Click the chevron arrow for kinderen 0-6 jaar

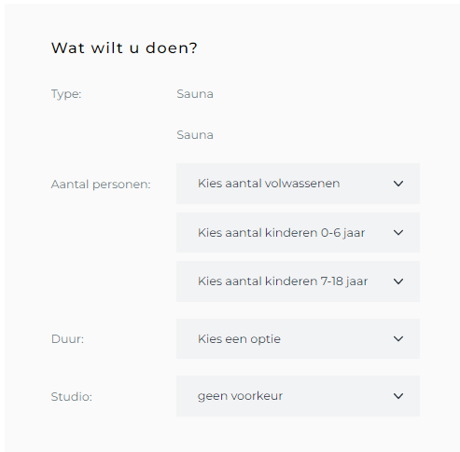(x=398, y=232)
